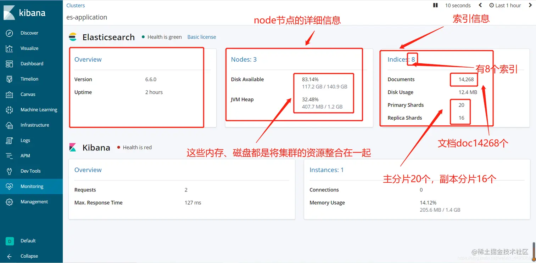Image resolution: width=536 pixels, height=263 pixels.
Task: Click the Management gear icon
Action: (10, 202)
